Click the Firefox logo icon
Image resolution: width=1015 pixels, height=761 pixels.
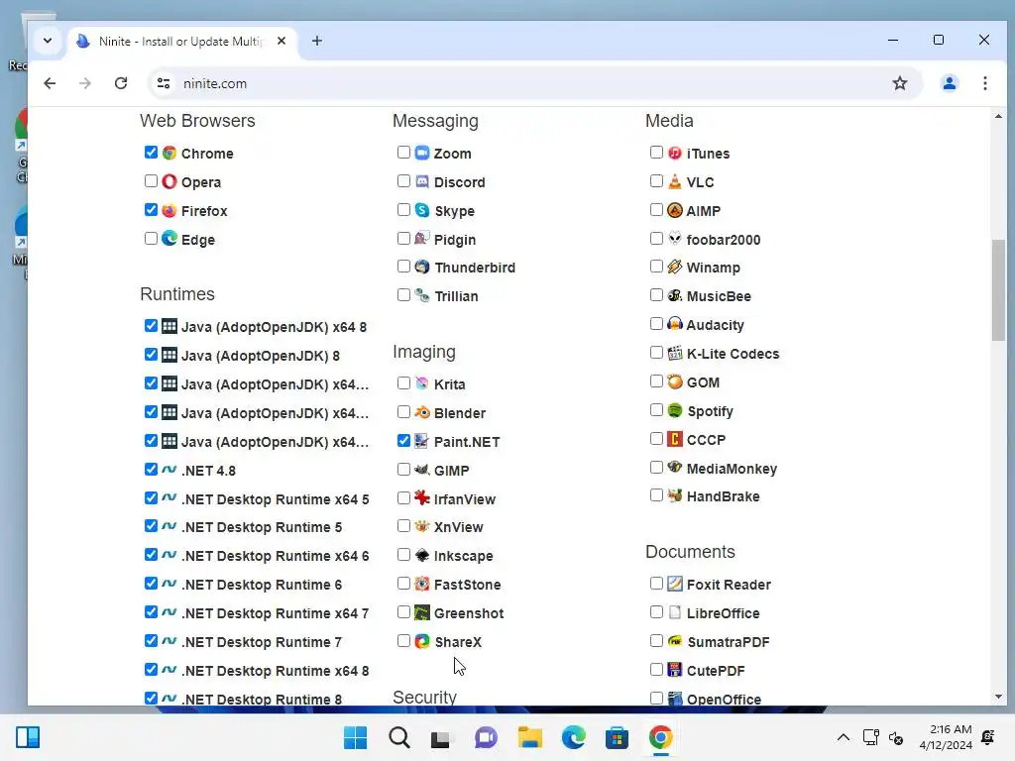(169, 210)
